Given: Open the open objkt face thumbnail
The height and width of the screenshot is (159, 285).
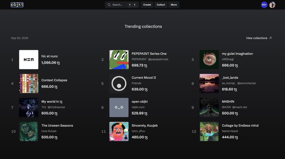Looking at the screenshot, I should [x=119, y=108].
